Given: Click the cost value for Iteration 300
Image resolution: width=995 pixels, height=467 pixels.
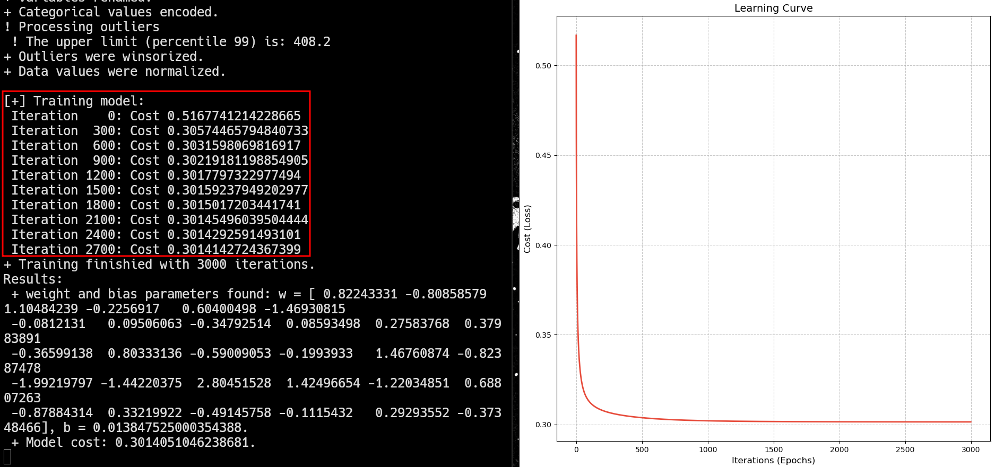Looking at the screenshot, I should 238,130.
